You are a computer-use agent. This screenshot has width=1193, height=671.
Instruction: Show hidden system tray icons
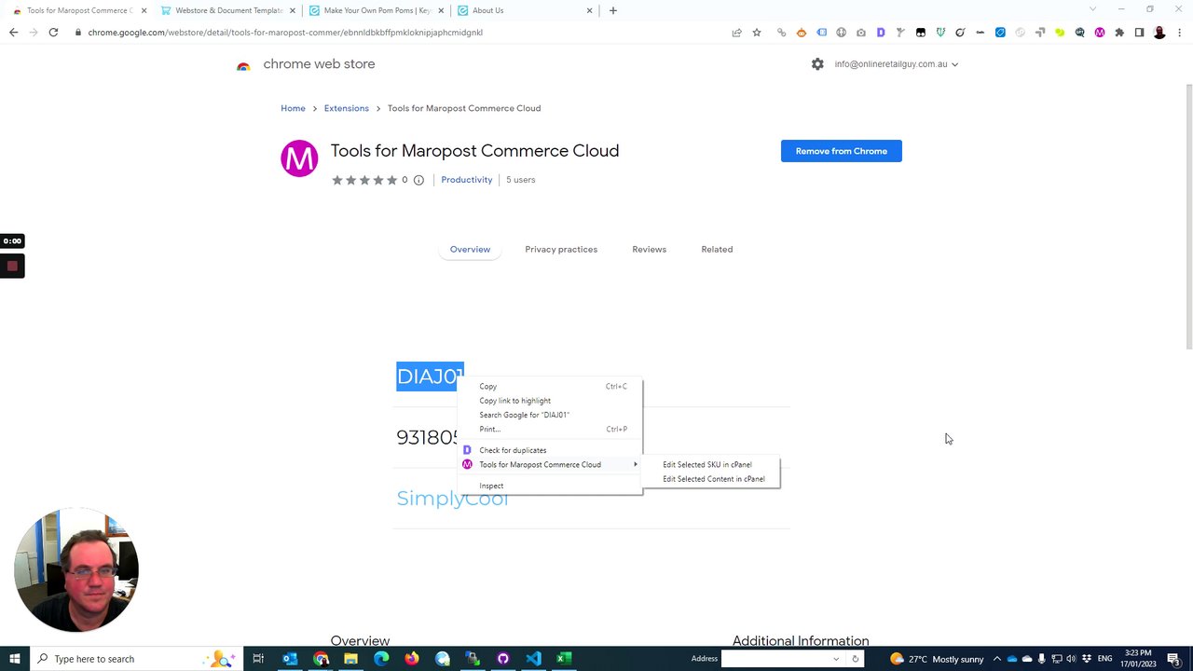(996, 659)
